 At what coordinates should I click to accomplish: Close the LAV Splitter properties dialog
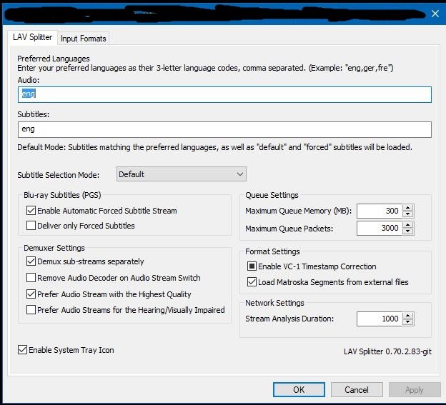click(435, 14)
